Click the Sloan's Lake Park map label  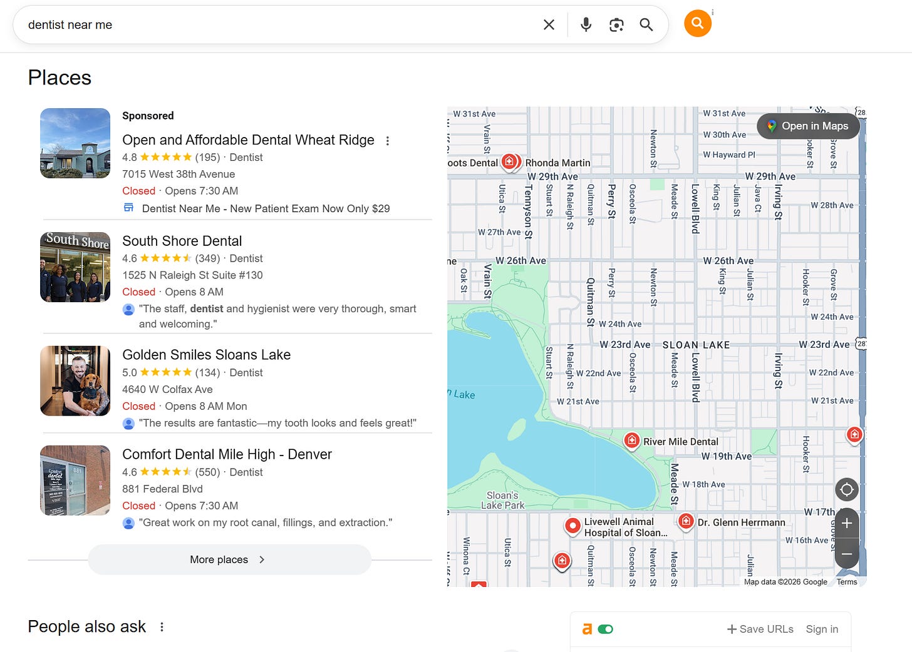click(502, 500)
